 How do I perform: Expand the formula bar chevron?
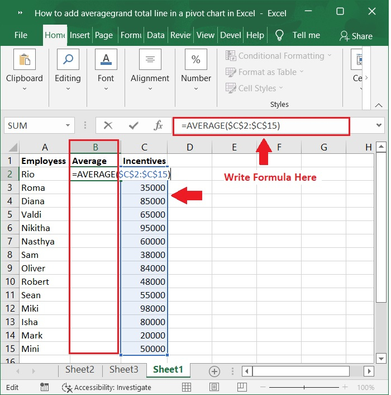tap(379, 125)
